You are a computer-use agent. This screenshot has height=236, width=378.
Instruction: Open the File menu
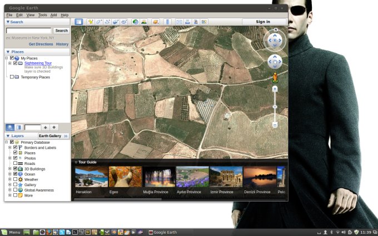point(9,15)
